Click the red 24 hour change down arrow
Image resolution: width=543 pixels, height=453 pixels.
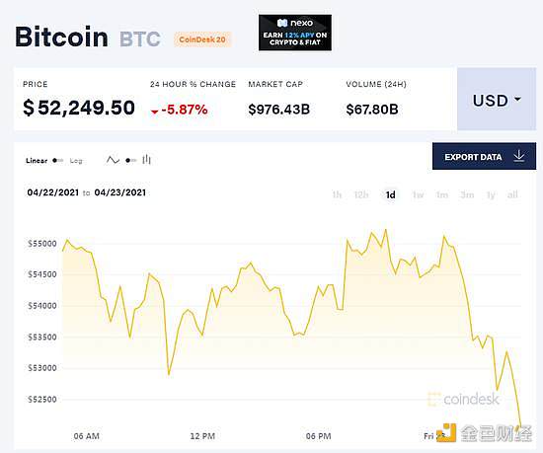[154, 112]
